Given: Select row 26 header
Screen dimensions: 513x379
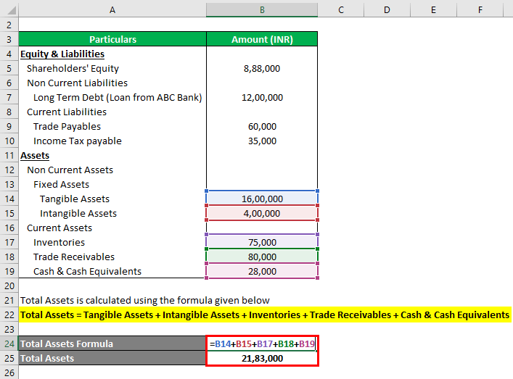Looking at the screenshot, I should click(9, 372).
